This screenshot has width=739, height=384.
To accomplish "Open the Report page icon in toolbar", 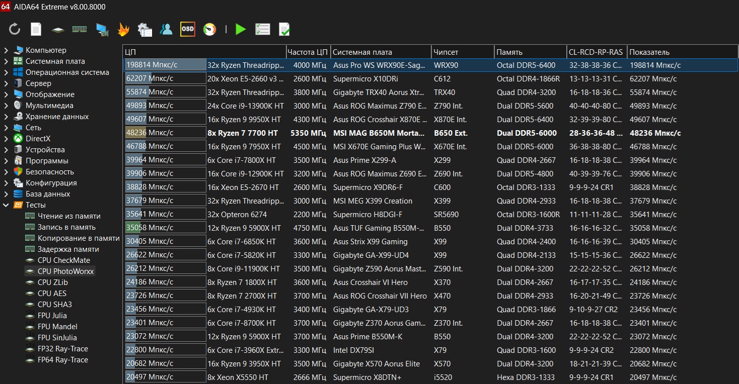I will 36,29.
